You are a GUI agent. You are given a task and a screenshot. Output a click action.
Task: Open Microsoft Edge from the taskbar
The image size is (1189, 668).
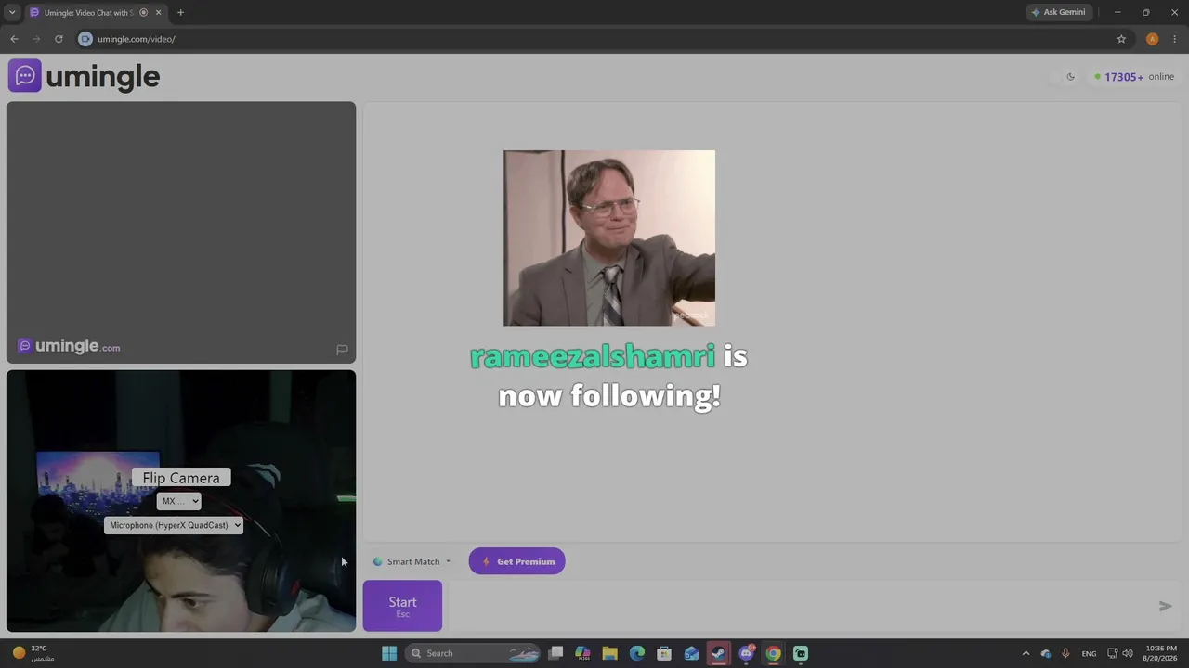point(637,653)
